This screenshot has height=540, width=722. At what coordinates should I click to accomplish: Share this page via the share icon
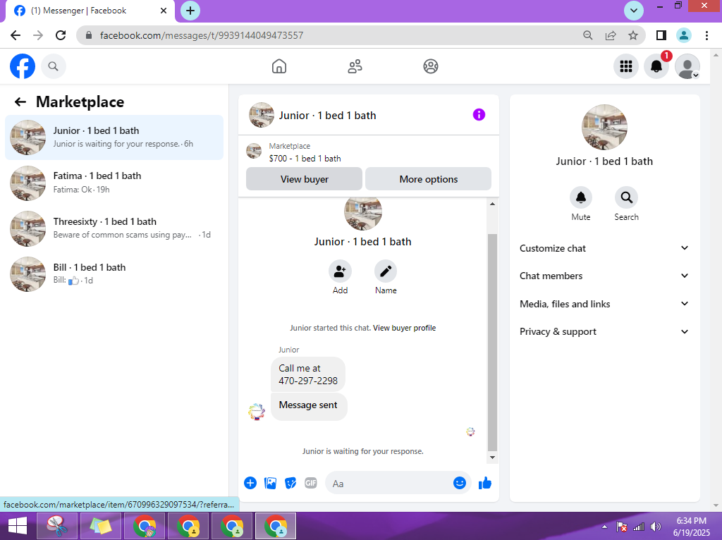pyautogui.click(x=611, y=35)
